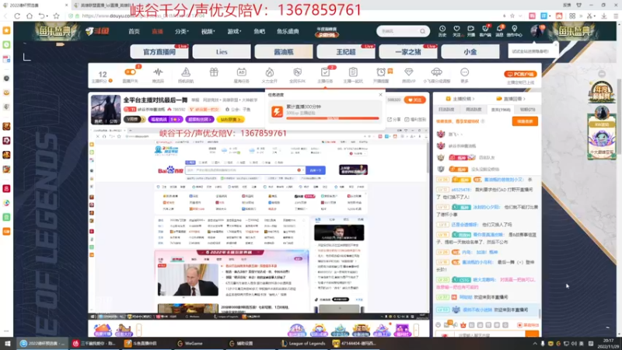This screenshot has width=622, height=350.
Task: Expand the 视频 dropdown in nav bar
Action: point(208,31)
